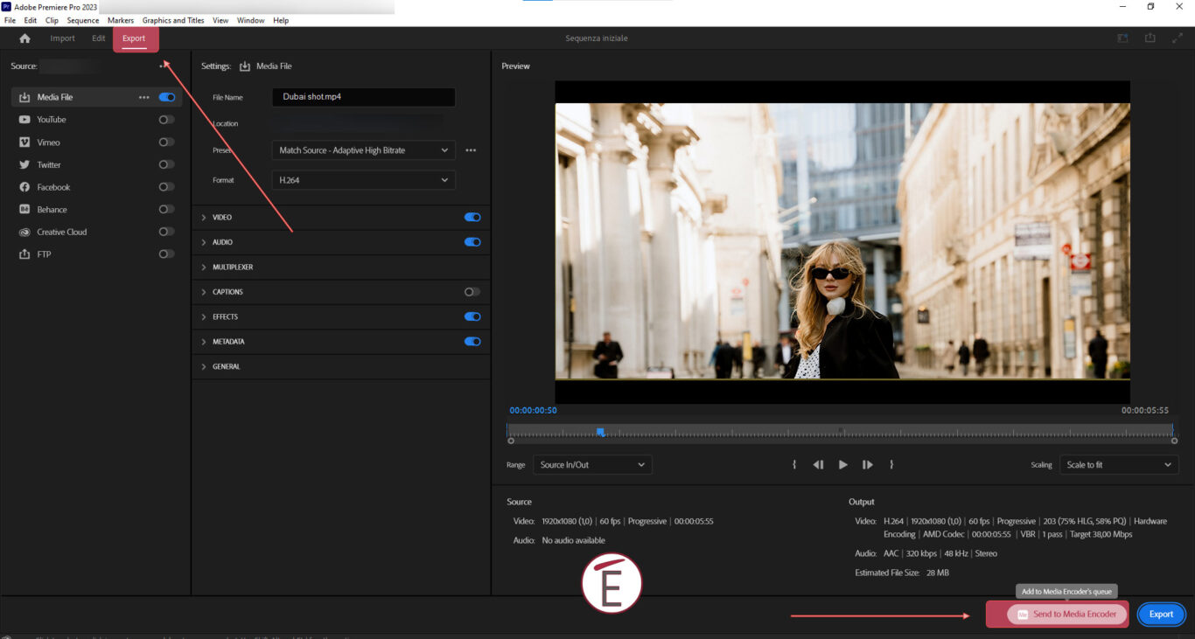Click the share/quick export icon in header

(x=1150, y=38)
